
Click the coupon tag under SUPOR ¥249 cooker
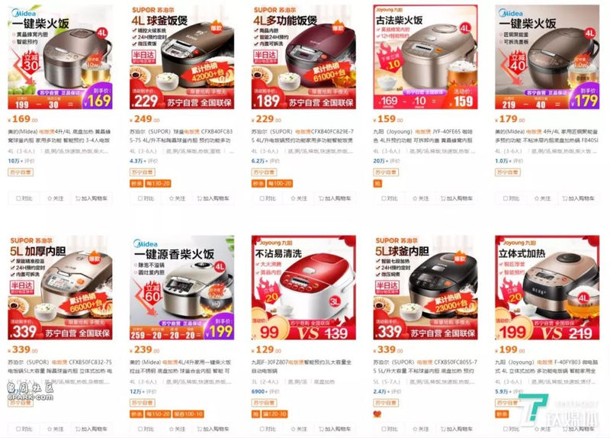158,183
